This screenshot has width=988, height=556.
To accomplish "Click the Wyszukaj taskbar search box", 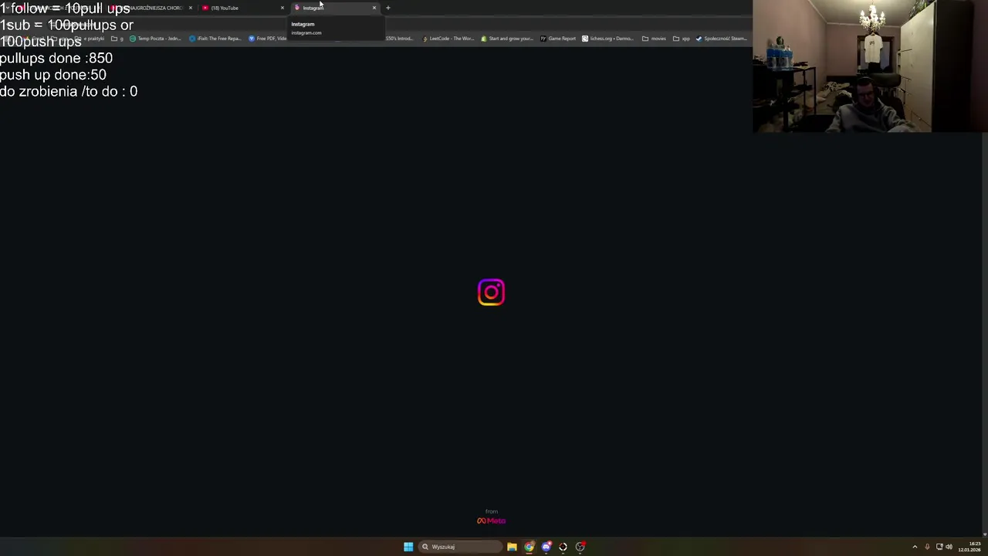I will tap(459, 547).
